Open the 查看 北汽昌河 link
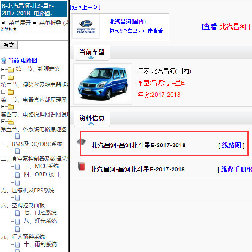This screenshot has width=252, height=252. coord(226,27)
